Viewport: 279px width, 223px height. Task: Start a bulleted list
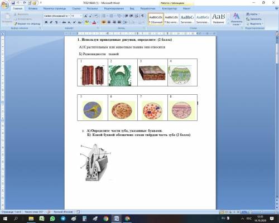click(x=104, y=16)
